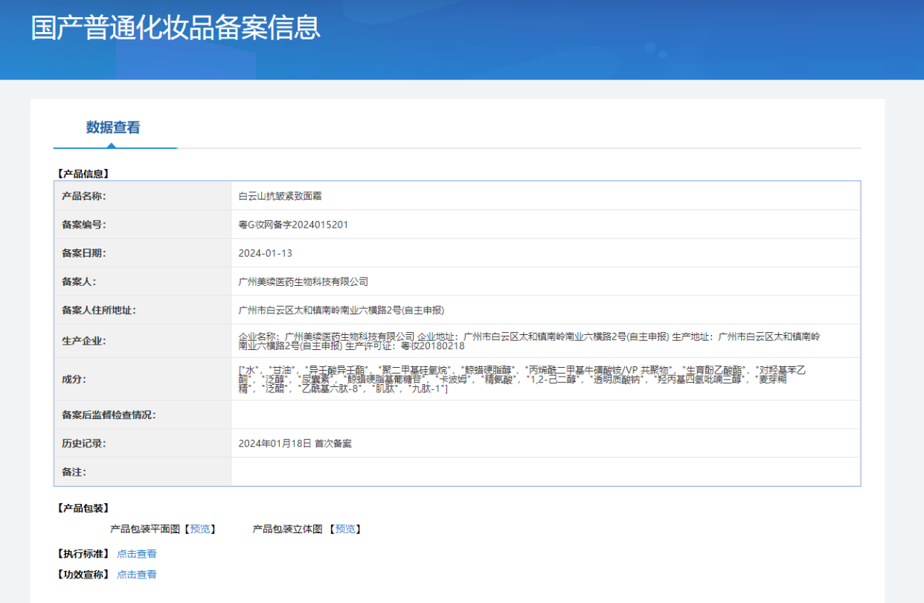Image resolution: width=924 pixels, height=603 pixels.
Task: Click the 成分 row label
Action: point(74,380)
